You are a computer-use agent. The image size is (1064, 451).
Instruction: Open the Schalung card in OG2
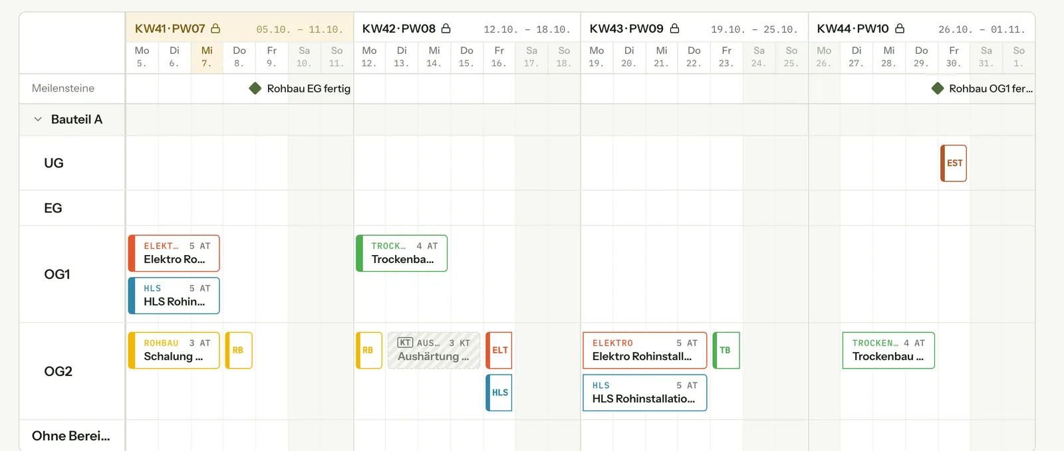pyautogui.click(x=174, y=350)
